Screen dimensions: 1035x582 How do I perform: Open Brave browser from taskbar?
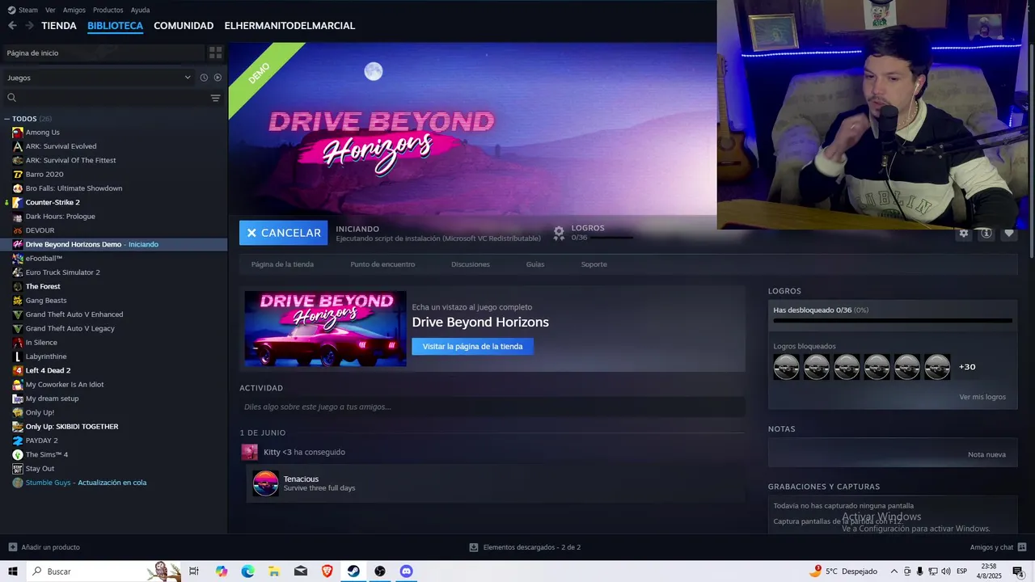tap(327, 571)
